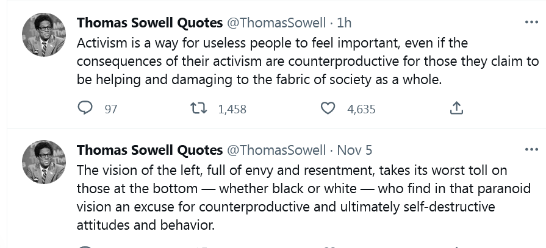
Task: Open Thomas Sowell Quotes name on first tweet
Action: pos(149,23)
